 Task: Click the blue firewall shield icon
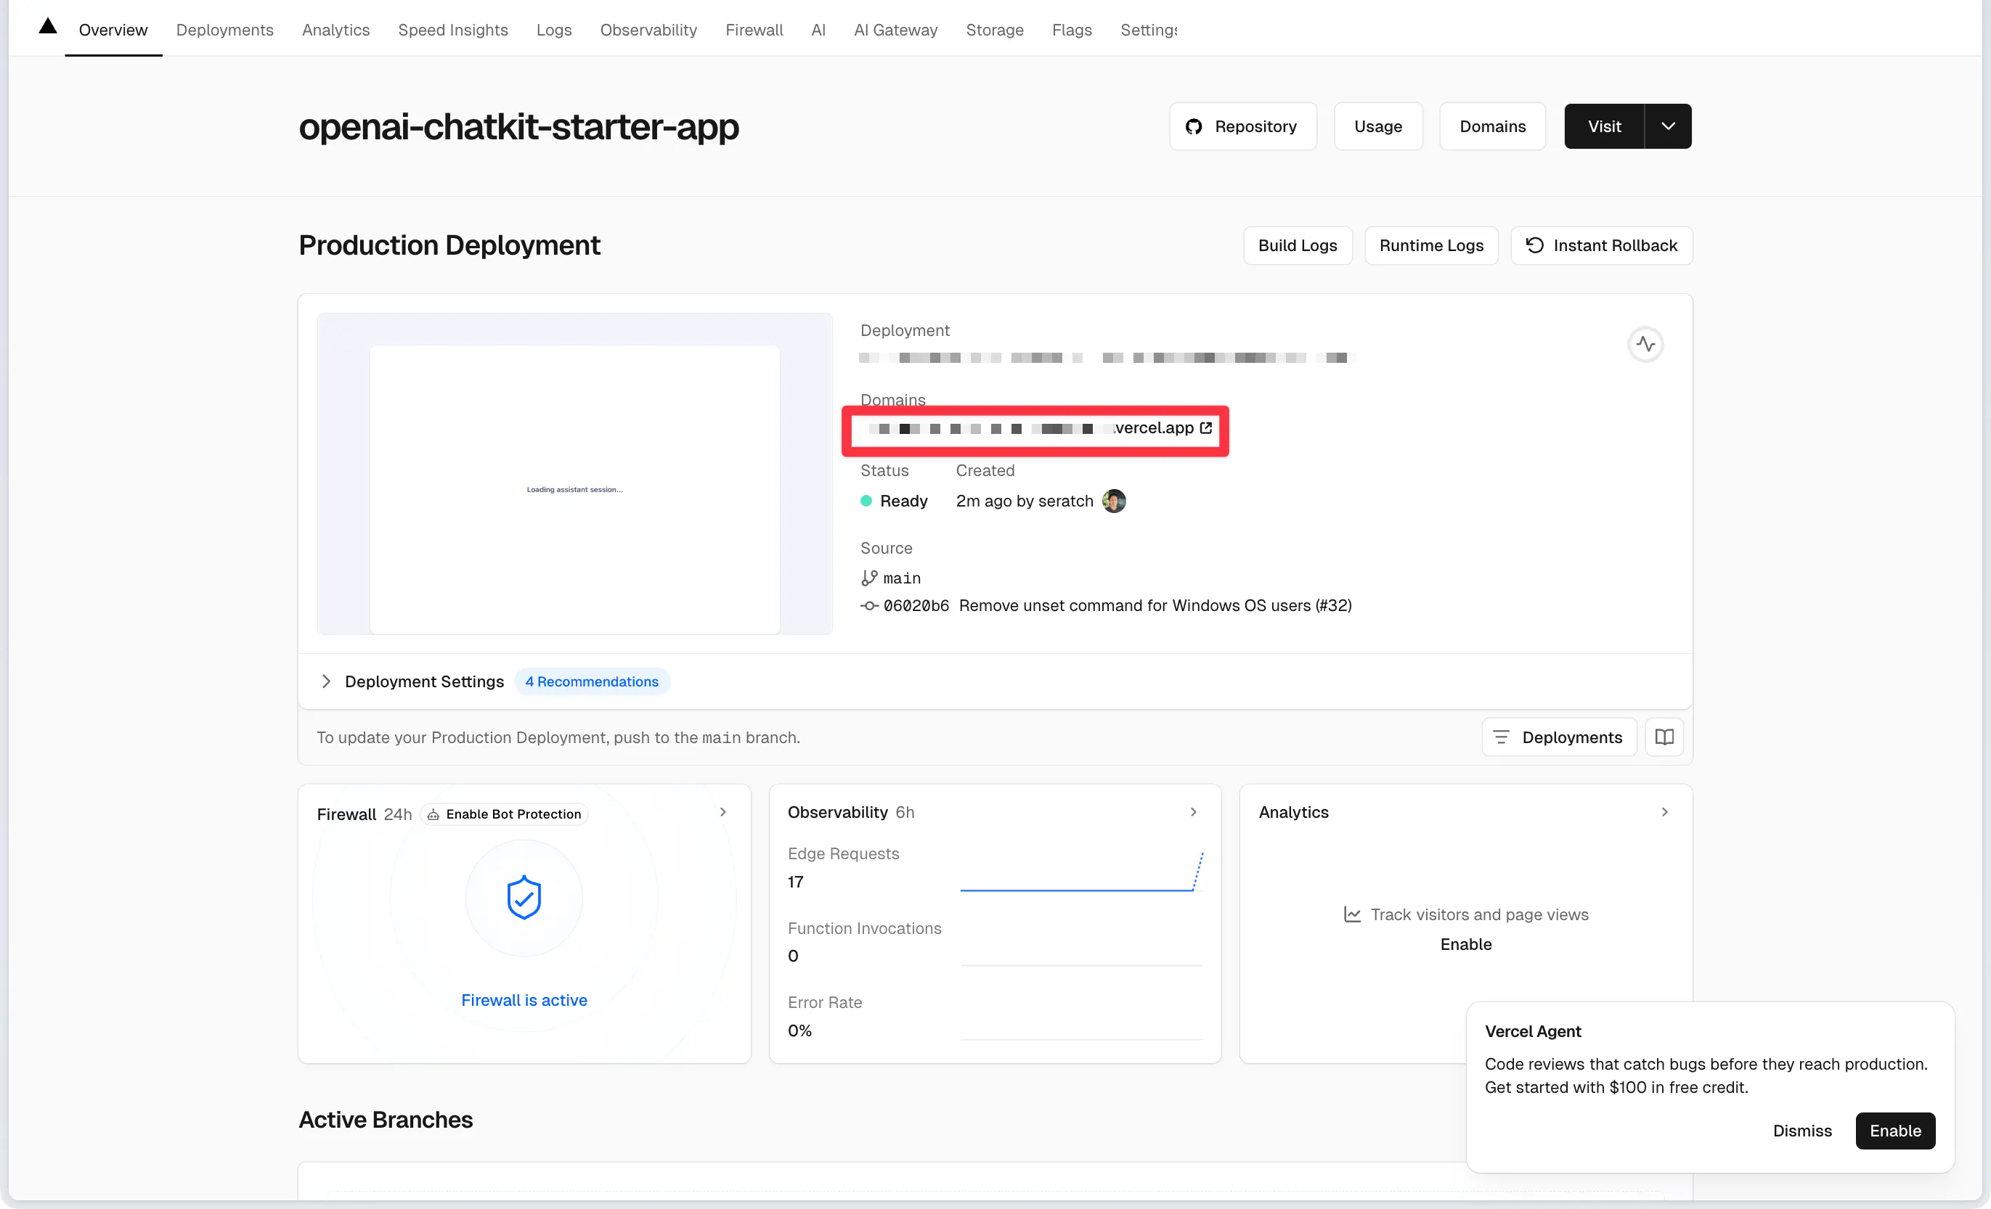point(524,898)
